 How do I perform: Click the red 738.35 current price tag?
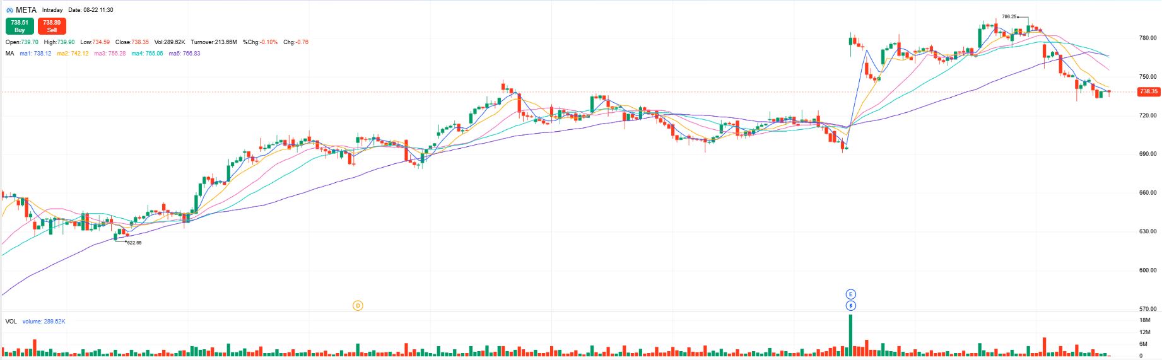1148,91
